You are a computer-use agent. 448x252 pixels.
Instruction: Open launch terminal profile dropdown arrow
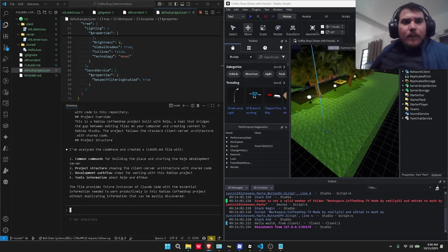pos(188,105)
